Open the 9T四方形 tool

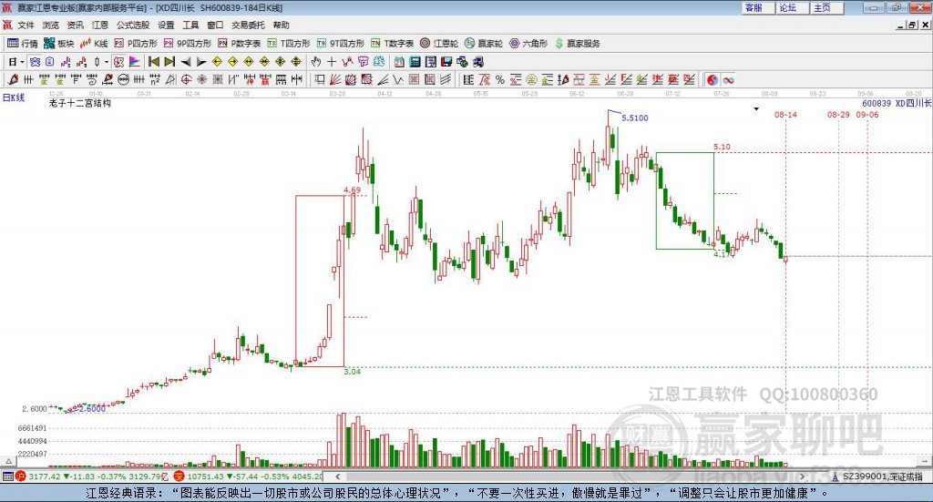(341, 44)
